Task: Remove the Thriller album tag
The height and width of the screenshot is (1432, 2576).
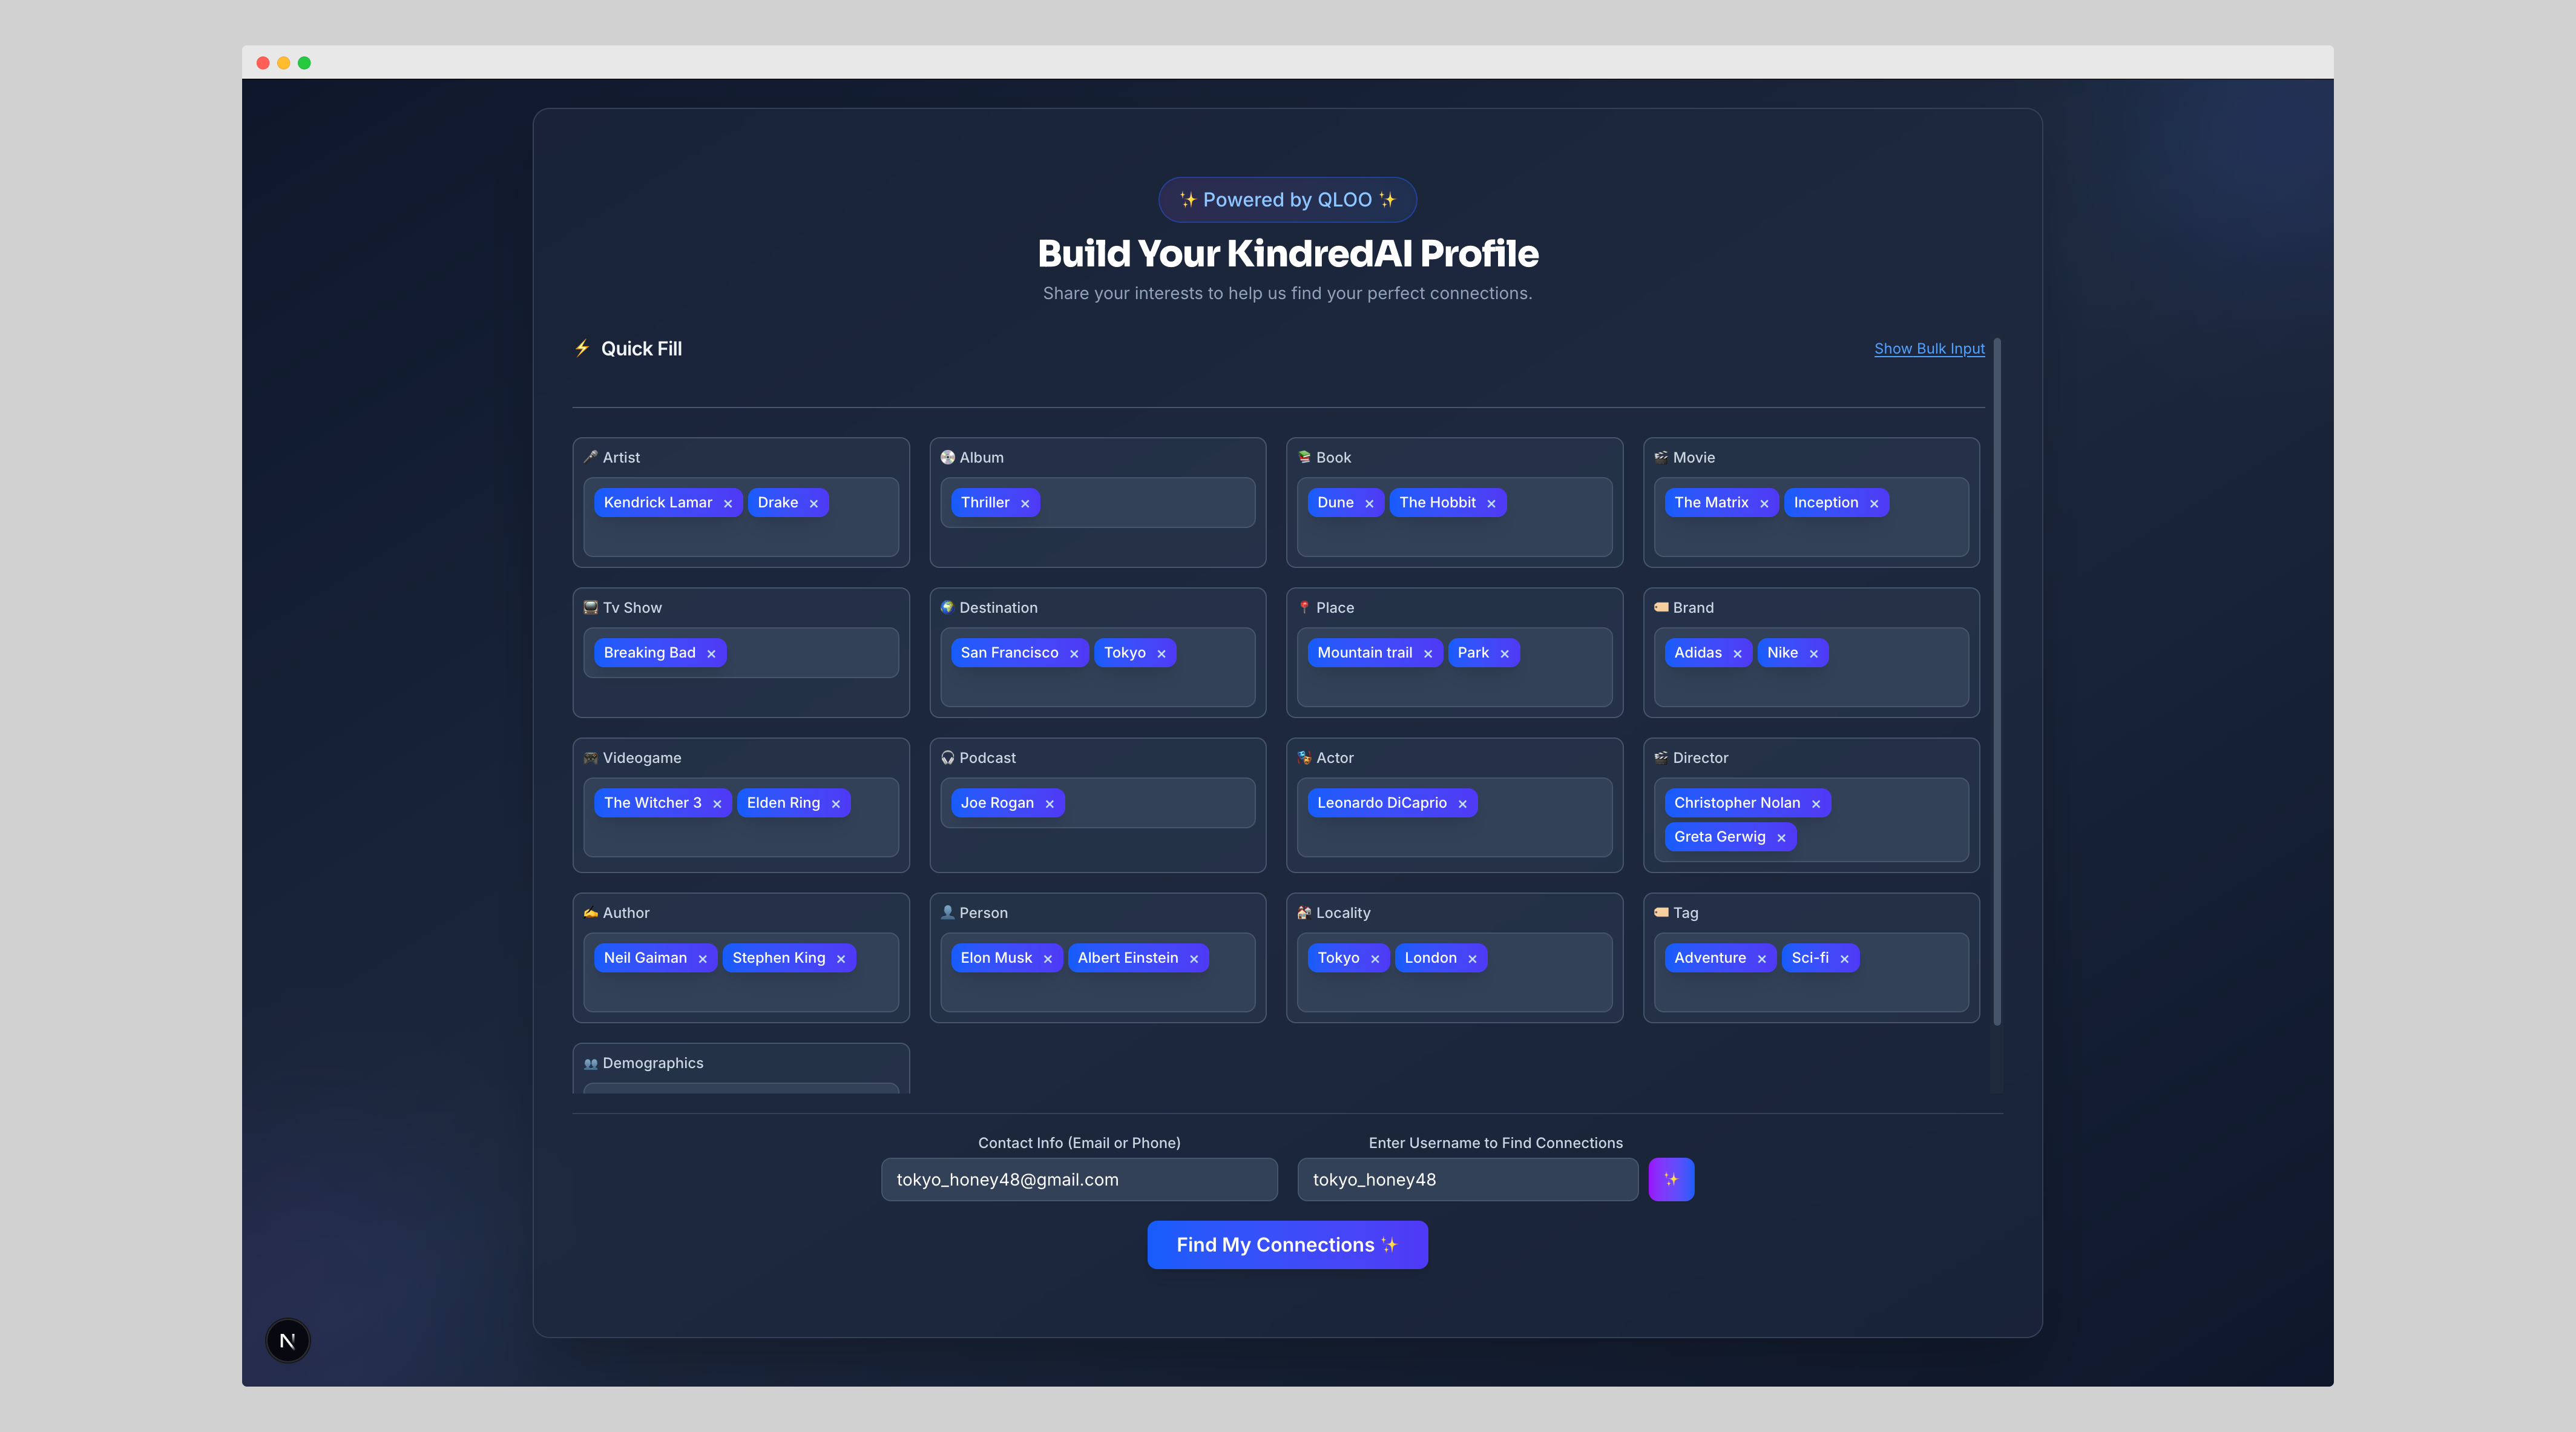Action: tap(1025, 503)
